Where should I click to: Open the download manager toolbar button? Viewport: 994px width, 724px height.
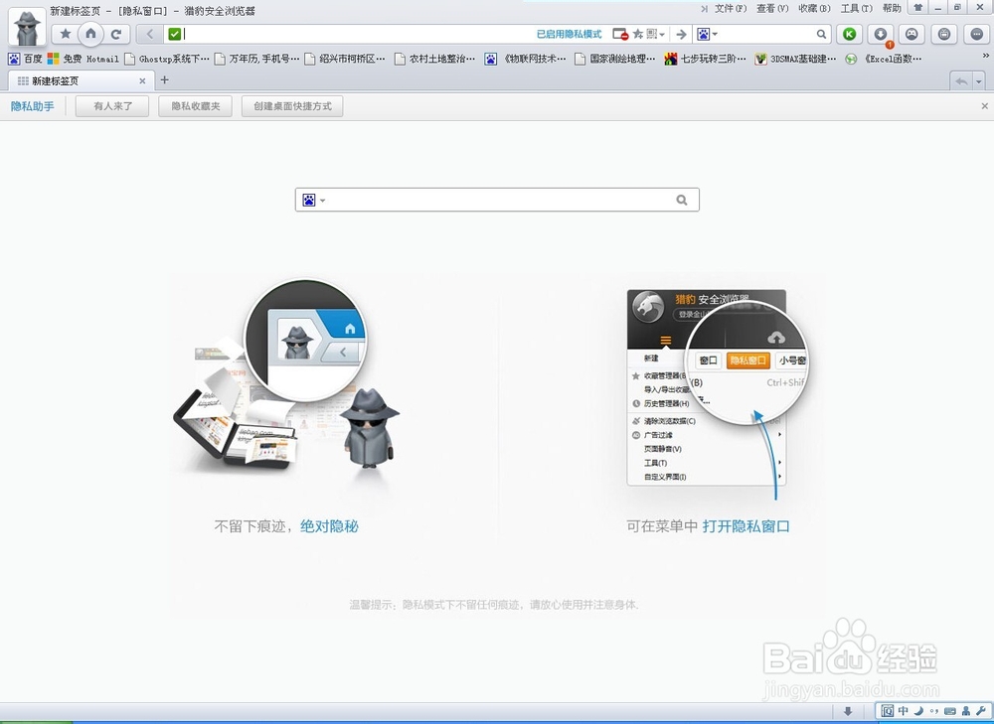[881, 34]
